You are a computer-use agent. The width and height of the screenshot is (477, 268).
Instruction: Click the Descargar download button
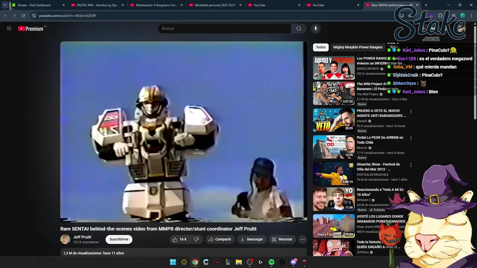(x=252, y=239)
